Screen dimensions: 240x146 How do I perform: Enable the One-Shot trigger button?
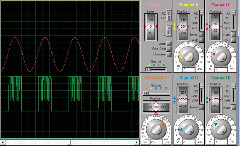tap(169, 49)
